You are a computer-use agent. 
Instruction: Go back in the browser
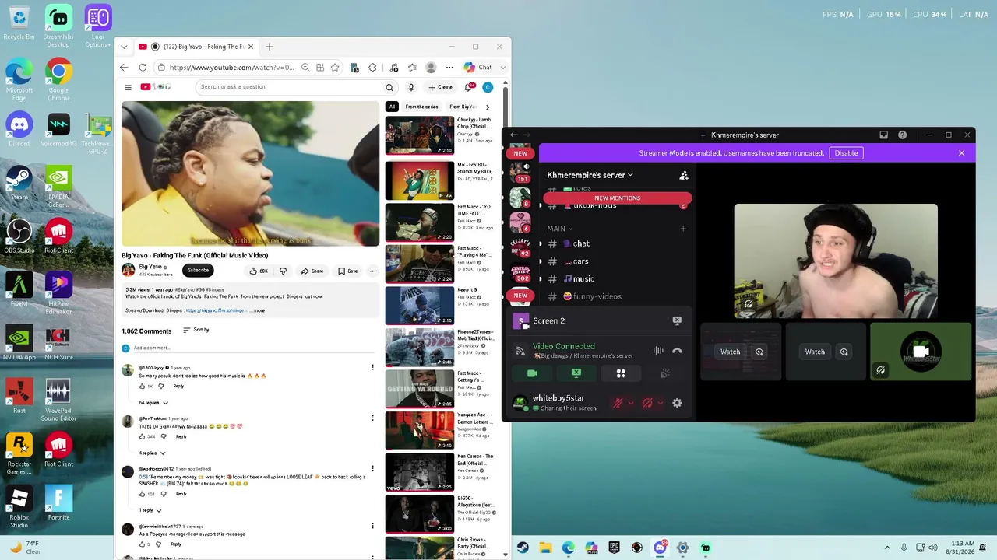[x=125, y=68]
